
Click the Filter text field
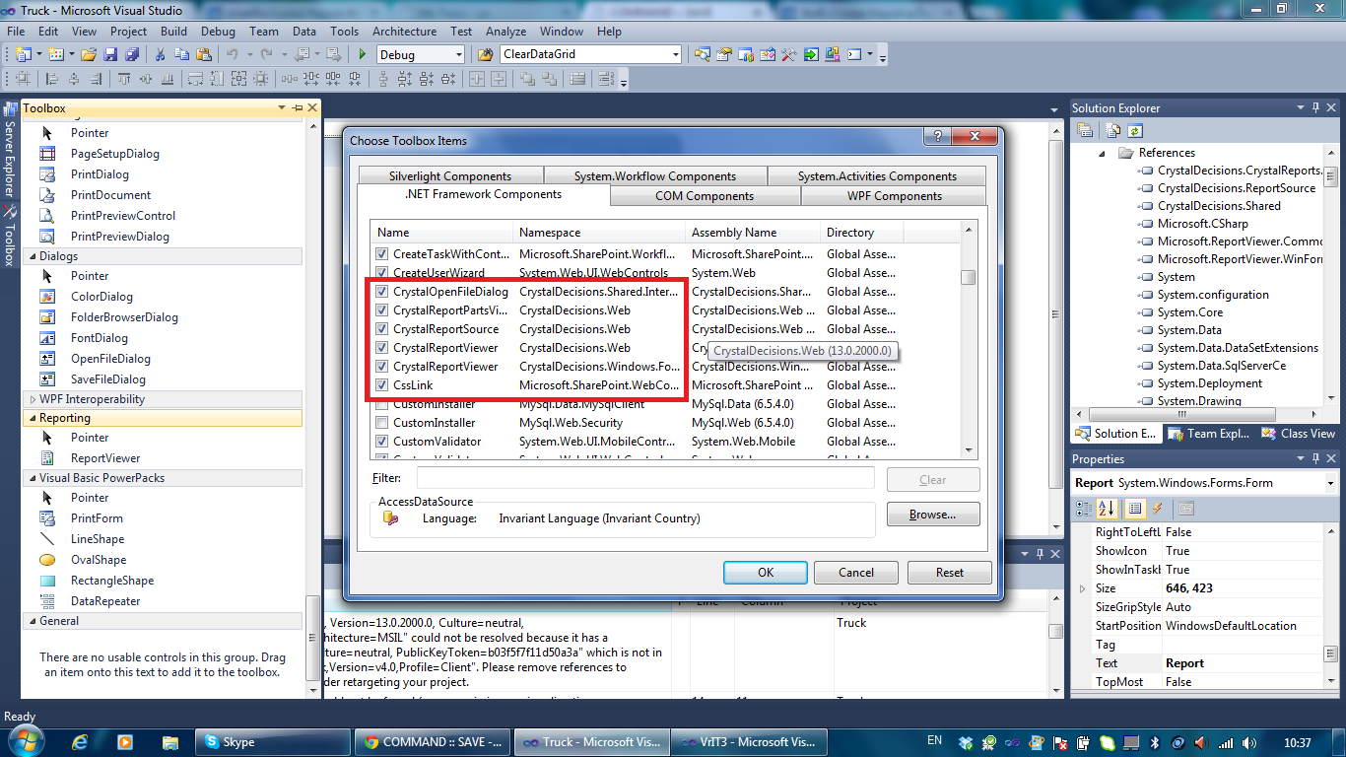645,478
